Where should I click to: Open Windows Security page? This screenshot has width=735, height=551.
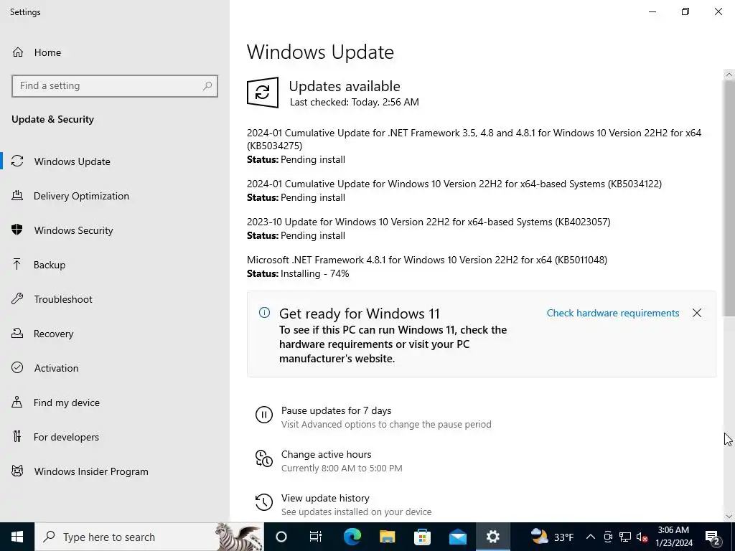tap(114, 230)
